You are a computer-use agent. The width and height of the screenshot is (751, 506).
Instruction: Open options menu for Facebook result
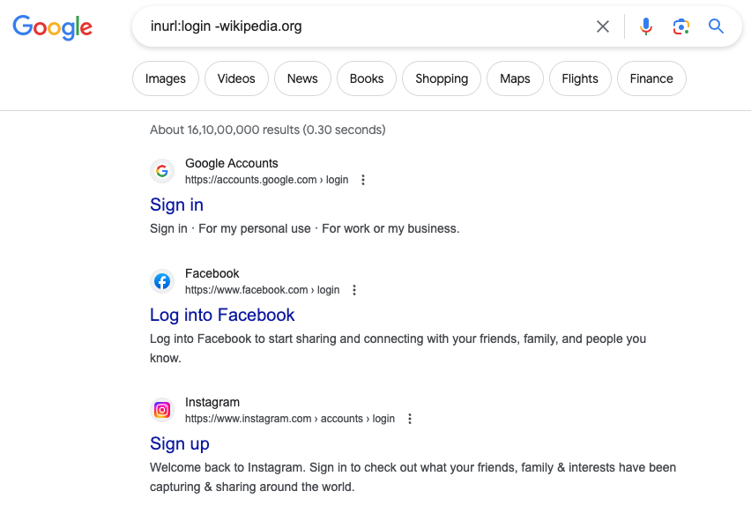(x=354, y=290)
